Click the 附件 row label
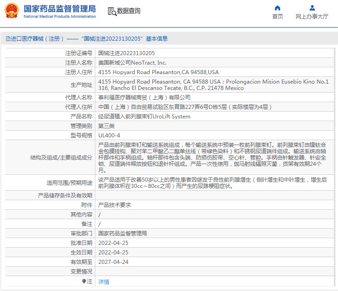The height and width of the screenshot is (291, 338). (87, 205)
